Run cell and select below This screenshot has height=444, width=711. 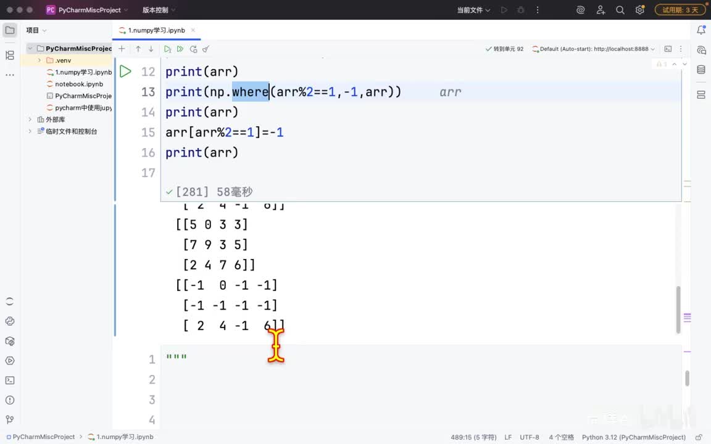167,49
